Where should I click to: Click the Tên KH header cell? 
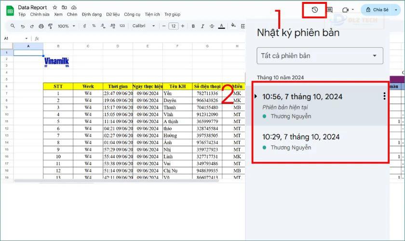[x=177, y=86]
